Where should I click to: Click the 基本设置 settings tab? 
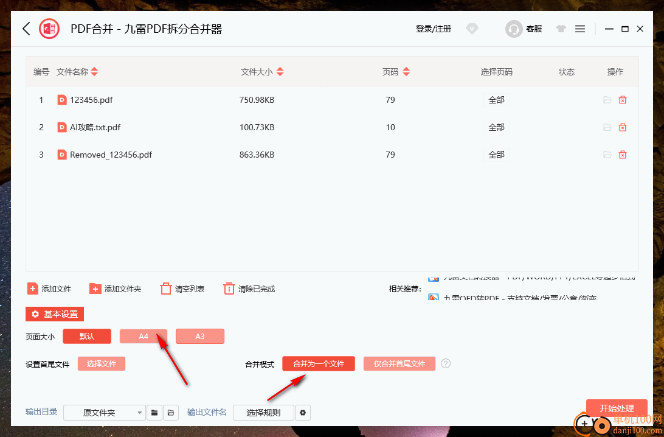point(55,314)
